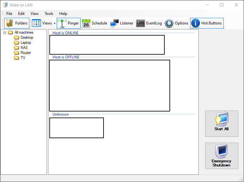The height and width of the screenshot is (182, 244).
Task: Click the Wake on LAN title bar icon
Action: (5, 5)
